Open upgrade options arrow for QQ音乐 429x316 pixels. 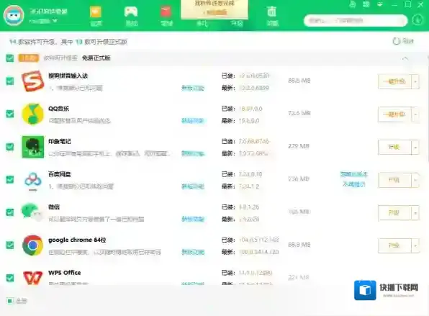coord(415,114)
